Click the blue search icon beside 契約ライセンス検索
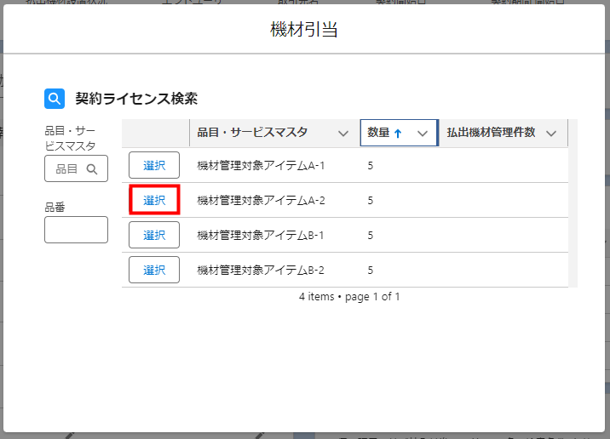This screenshot has height=439, width=610. pos(55,99)
